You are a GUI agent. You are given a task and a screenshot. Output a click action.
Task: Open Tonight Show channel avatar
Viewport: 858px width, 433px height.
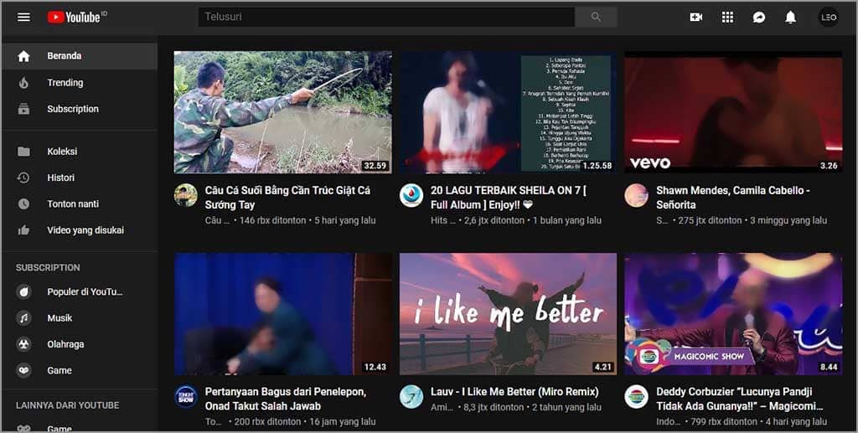tap(185, 396)
